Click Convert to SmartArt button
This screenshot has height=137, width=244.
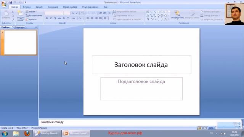click(x=128, y=19)
